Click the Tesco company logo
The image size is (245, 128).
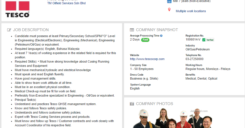point(17,9)
